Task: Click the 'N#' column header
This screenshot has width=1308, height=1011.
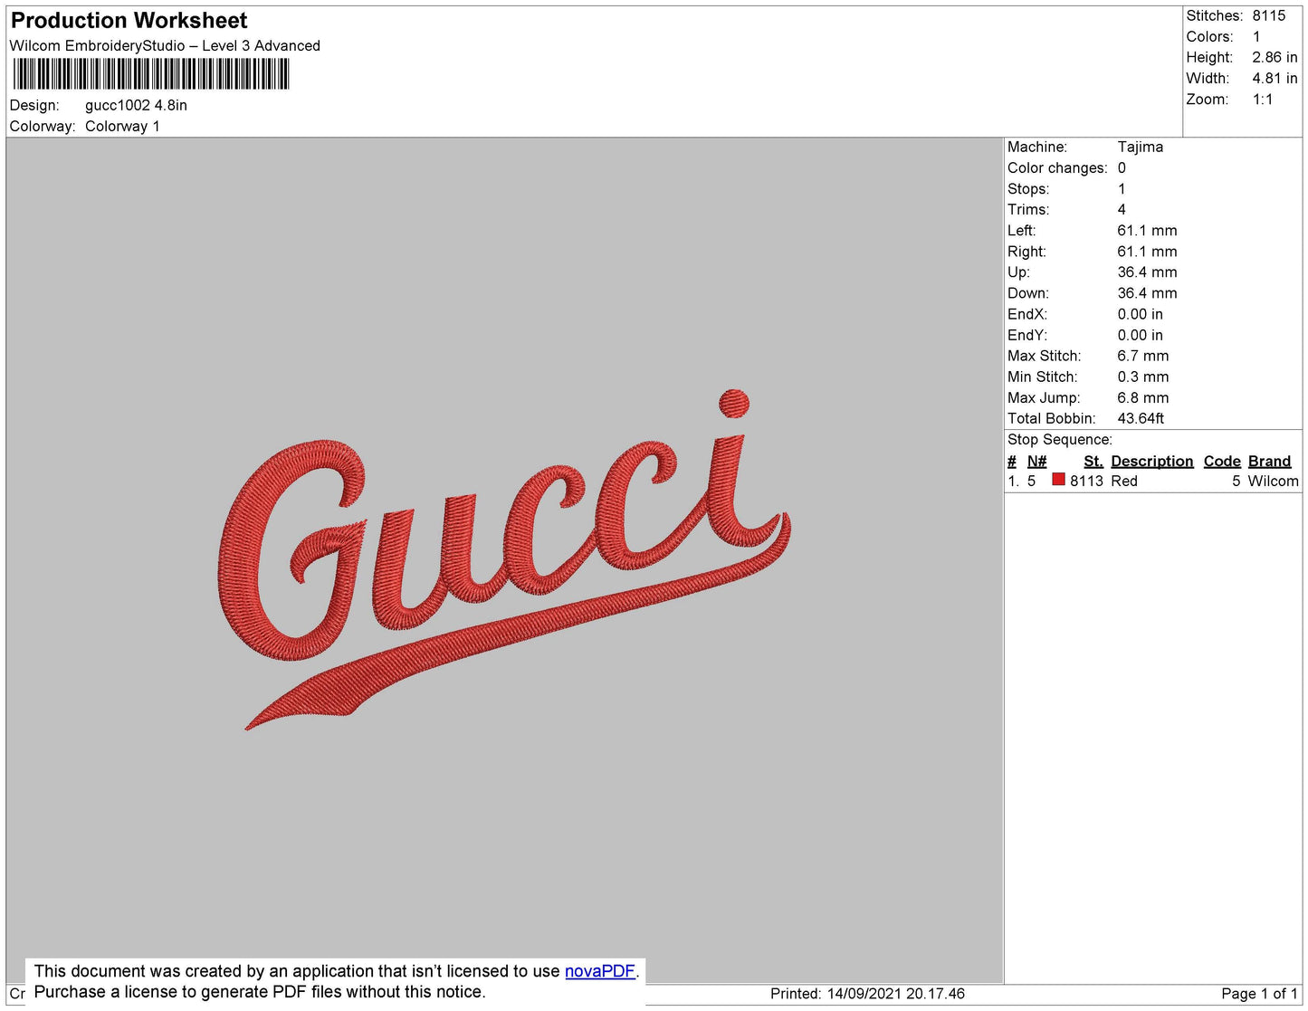Action: pyautogui.click(x=1037, y=461)
